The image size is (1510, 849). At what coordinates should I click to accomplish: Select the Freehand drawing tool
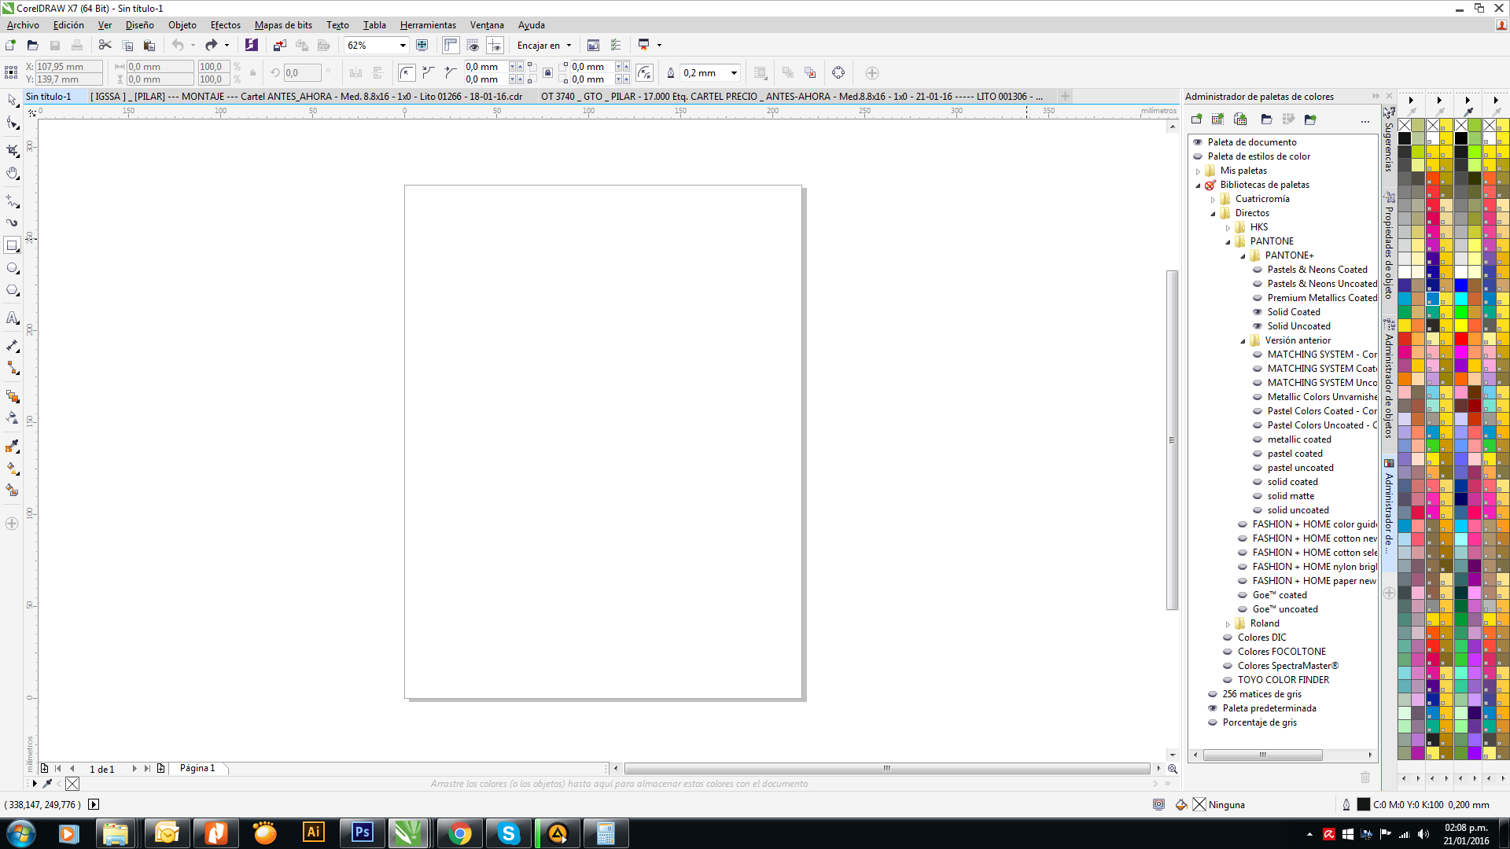(12, 200)
